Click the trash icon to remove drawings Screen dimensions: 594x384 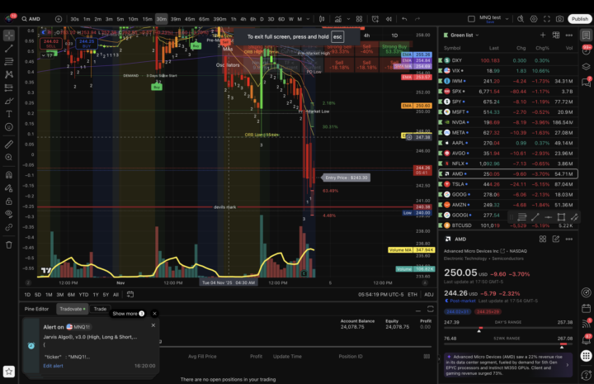coord(9,244)
